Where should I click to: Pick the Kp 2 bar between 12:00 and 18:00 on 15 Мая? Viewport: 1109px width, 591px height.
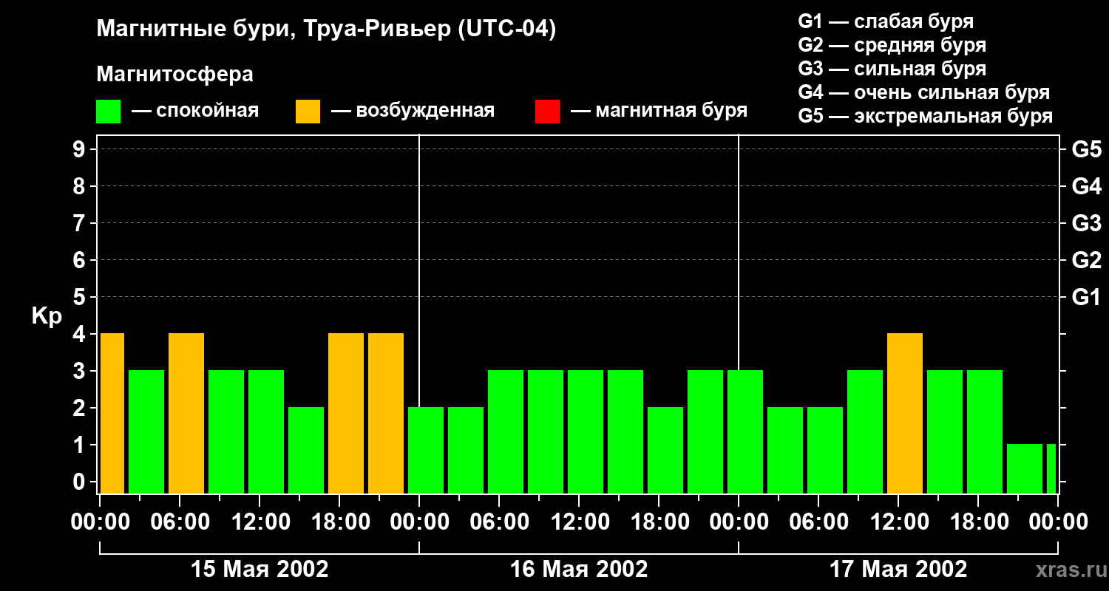tap(306, 451)
